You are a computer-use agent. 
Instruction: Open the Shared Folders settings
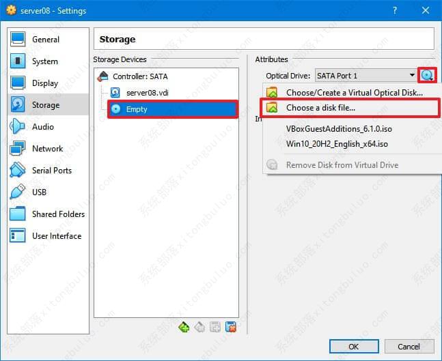tap(58, 214)
